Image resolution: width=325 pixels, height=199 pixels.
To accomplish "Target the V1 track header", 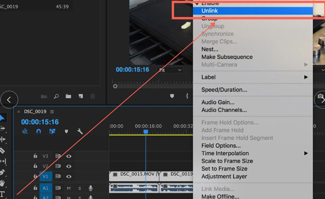I will click(45, 176).
